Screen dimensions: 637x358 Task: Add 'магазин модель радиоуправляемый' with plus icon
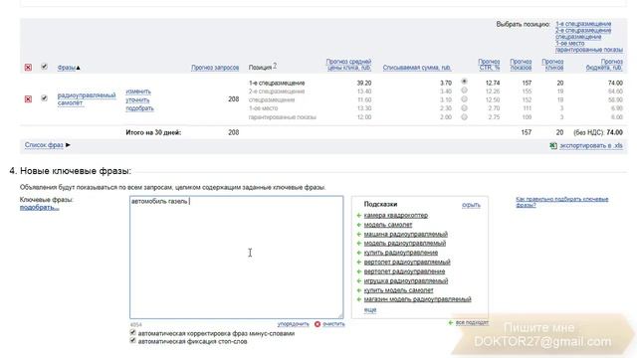tap(358, 299)
